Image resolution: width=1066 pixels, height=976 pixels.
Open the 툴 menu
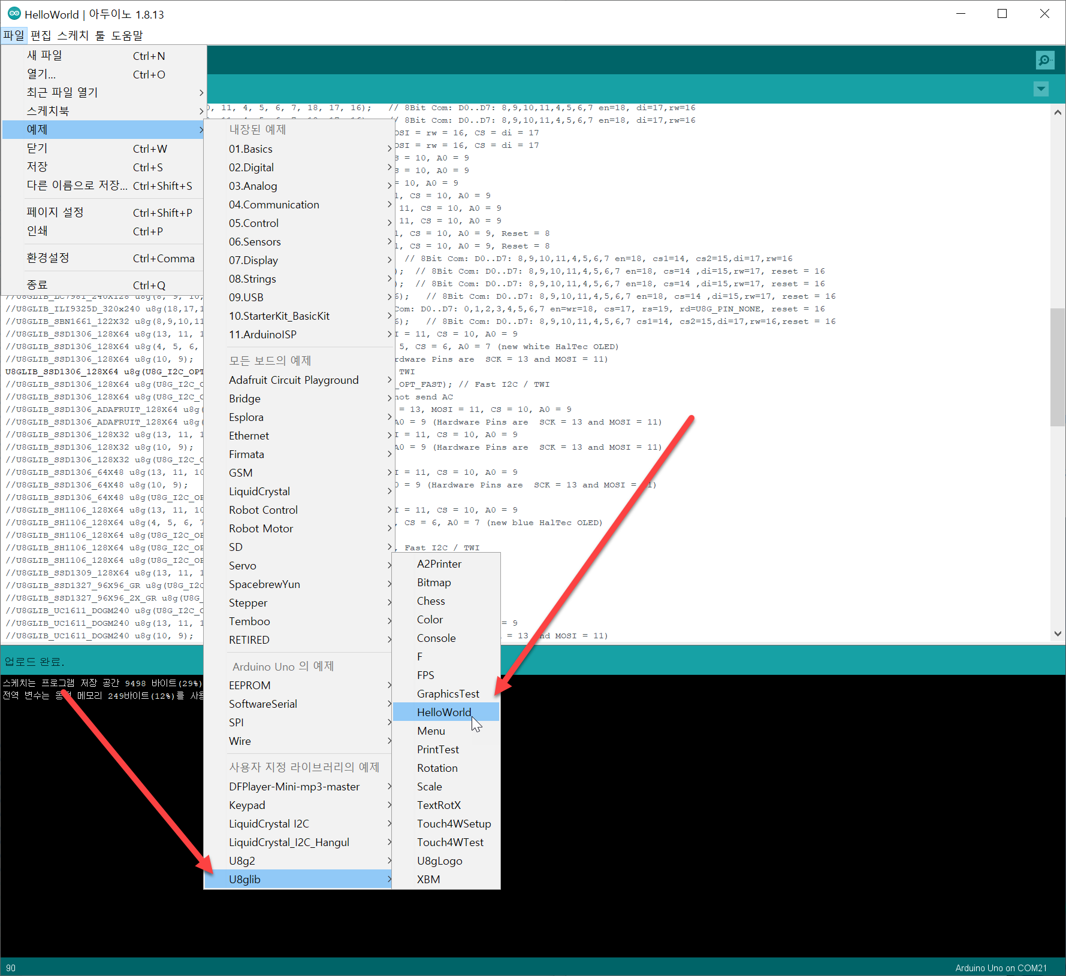(99, 35)
